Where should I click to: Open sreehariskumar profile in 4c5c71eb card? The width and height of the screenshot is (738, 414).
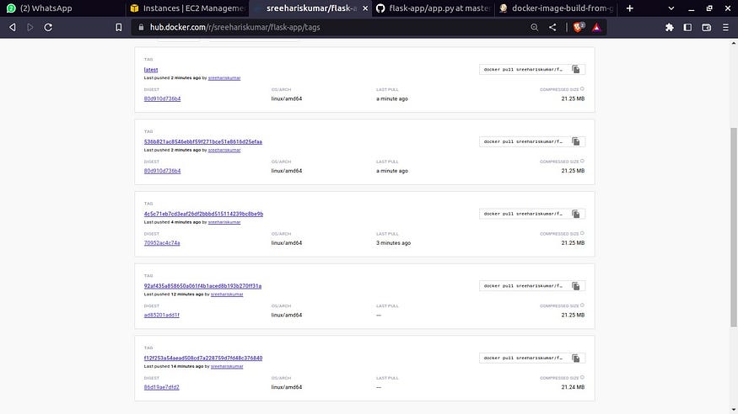point(224,222)
